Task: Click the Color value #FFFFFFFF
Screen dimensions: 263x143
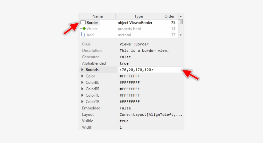Action: click(x=130, y=76)
